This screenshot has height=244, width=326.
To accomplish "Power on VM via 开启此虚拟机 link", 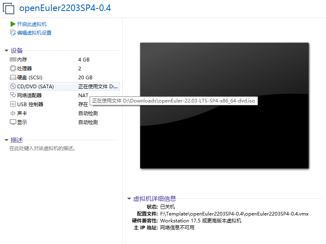I will pyautogui.click(x=32, y=24).
